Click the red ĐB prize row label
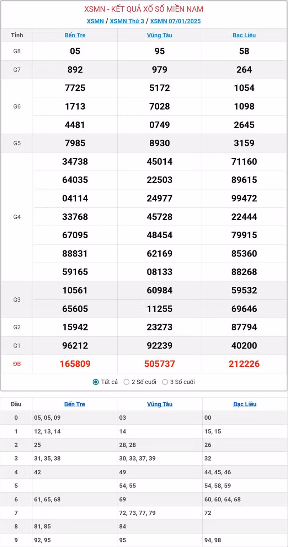This screenshot has height=547, width=288. pos(17,364)
